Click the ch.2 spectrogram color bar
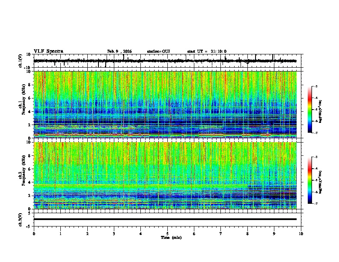This screenshot has width=339, height=262. (309, 180)
